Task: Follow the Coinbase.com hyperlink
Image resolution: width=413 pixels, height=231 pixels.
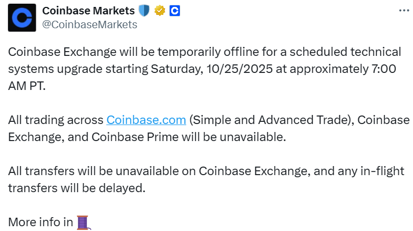Action: coord(146,120)
